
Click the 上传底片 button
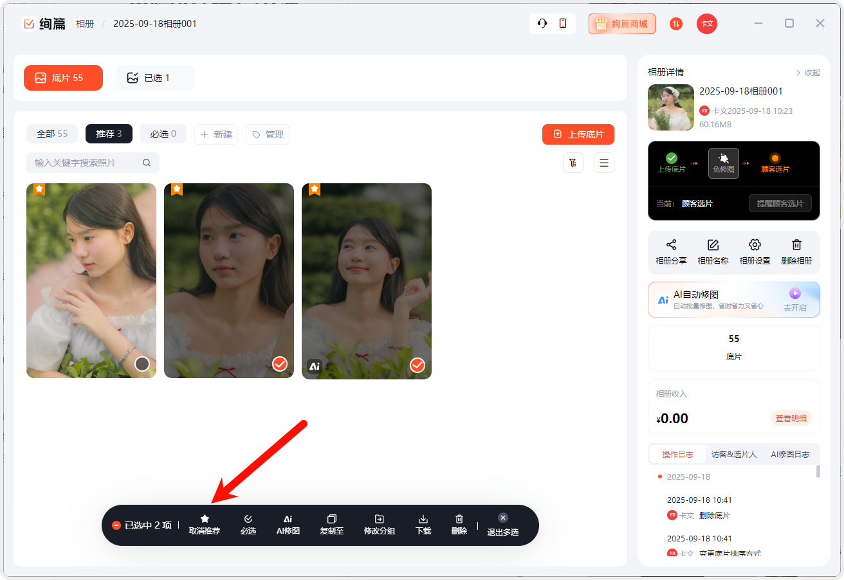(x=578, y=134)
